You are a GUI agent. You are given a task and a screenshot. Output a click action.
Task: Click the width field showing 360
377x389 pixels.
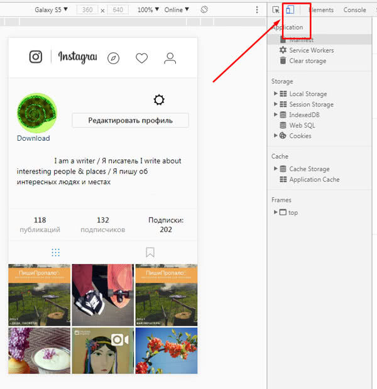coord(87,9)
